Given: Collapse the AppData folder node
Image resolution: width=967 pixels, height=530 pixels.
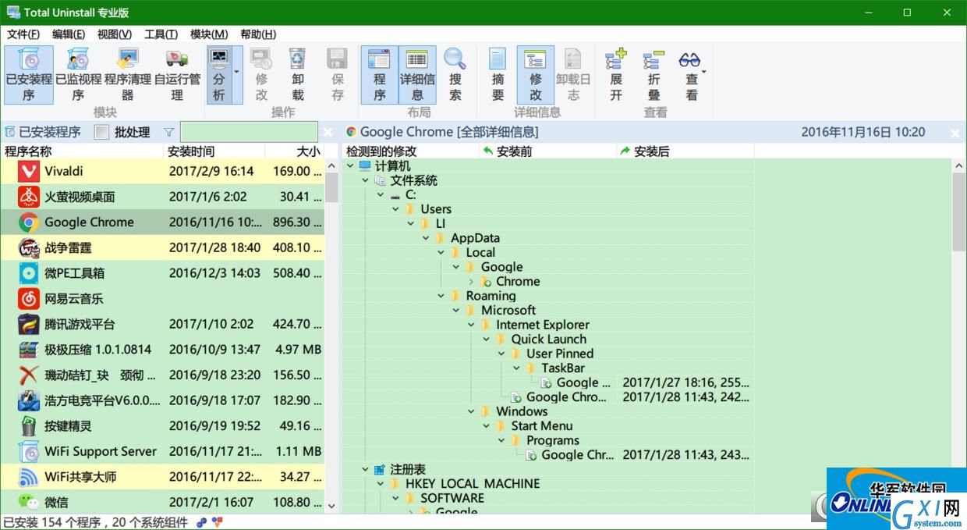Looking at the screenshot, I should point(426,238).
